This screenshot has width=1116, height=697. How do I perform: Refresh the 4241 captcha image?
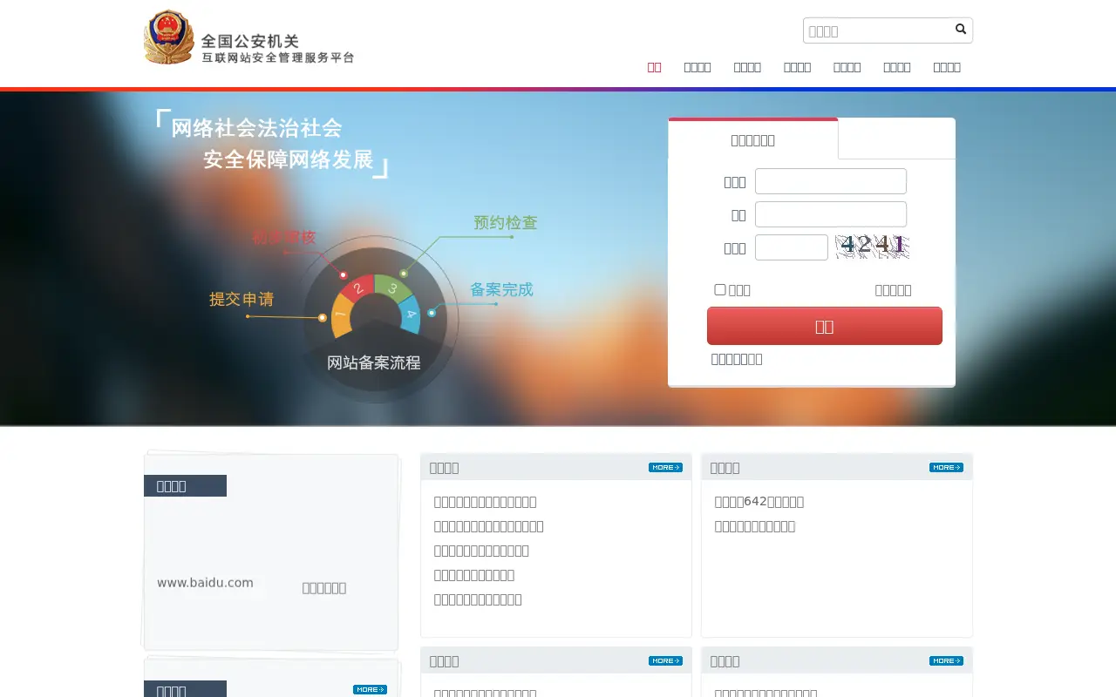872,247
